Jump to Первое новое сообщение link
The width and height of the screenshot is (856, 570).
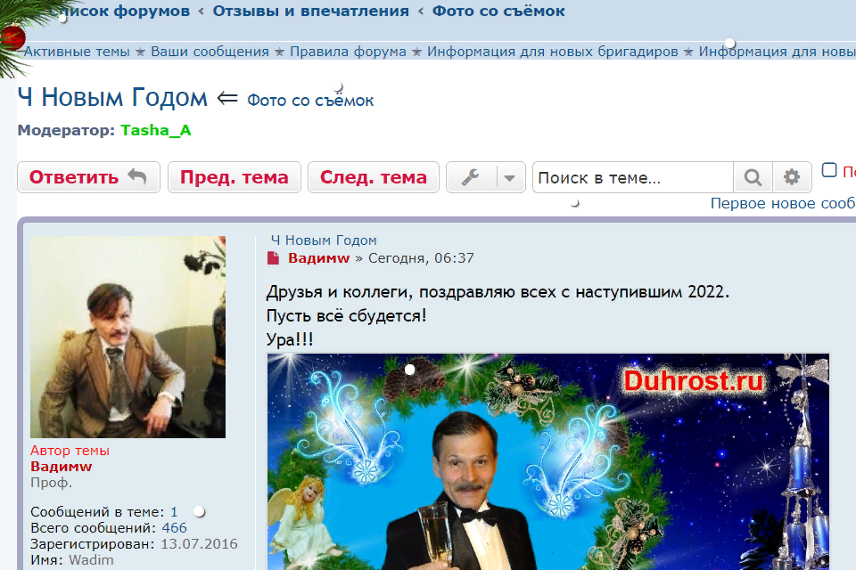783,203
